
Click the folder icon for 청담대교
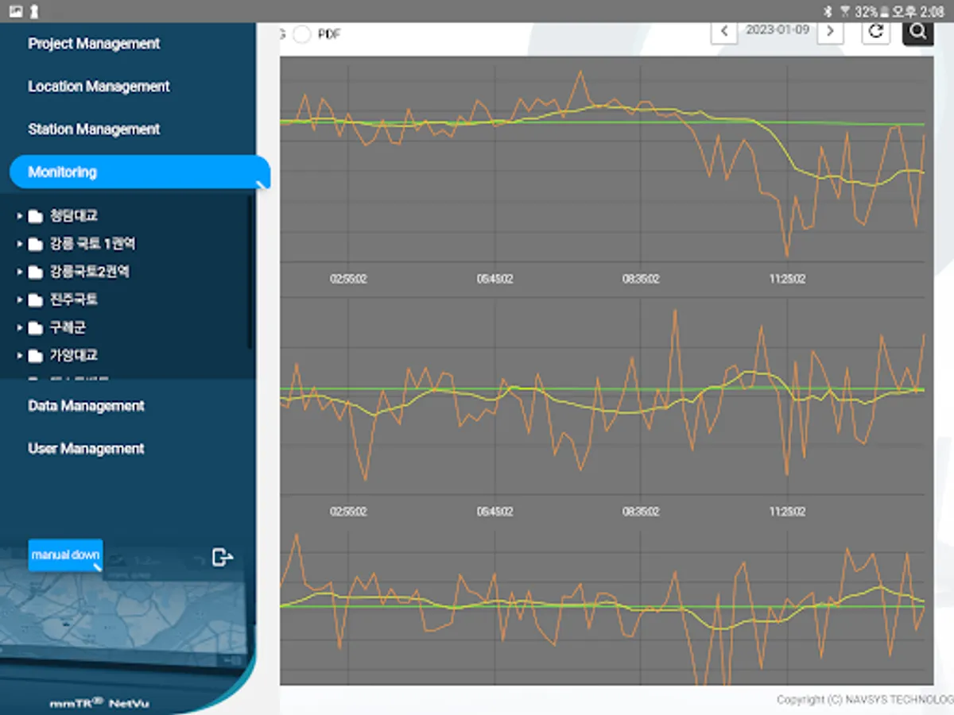pos(35,216)
